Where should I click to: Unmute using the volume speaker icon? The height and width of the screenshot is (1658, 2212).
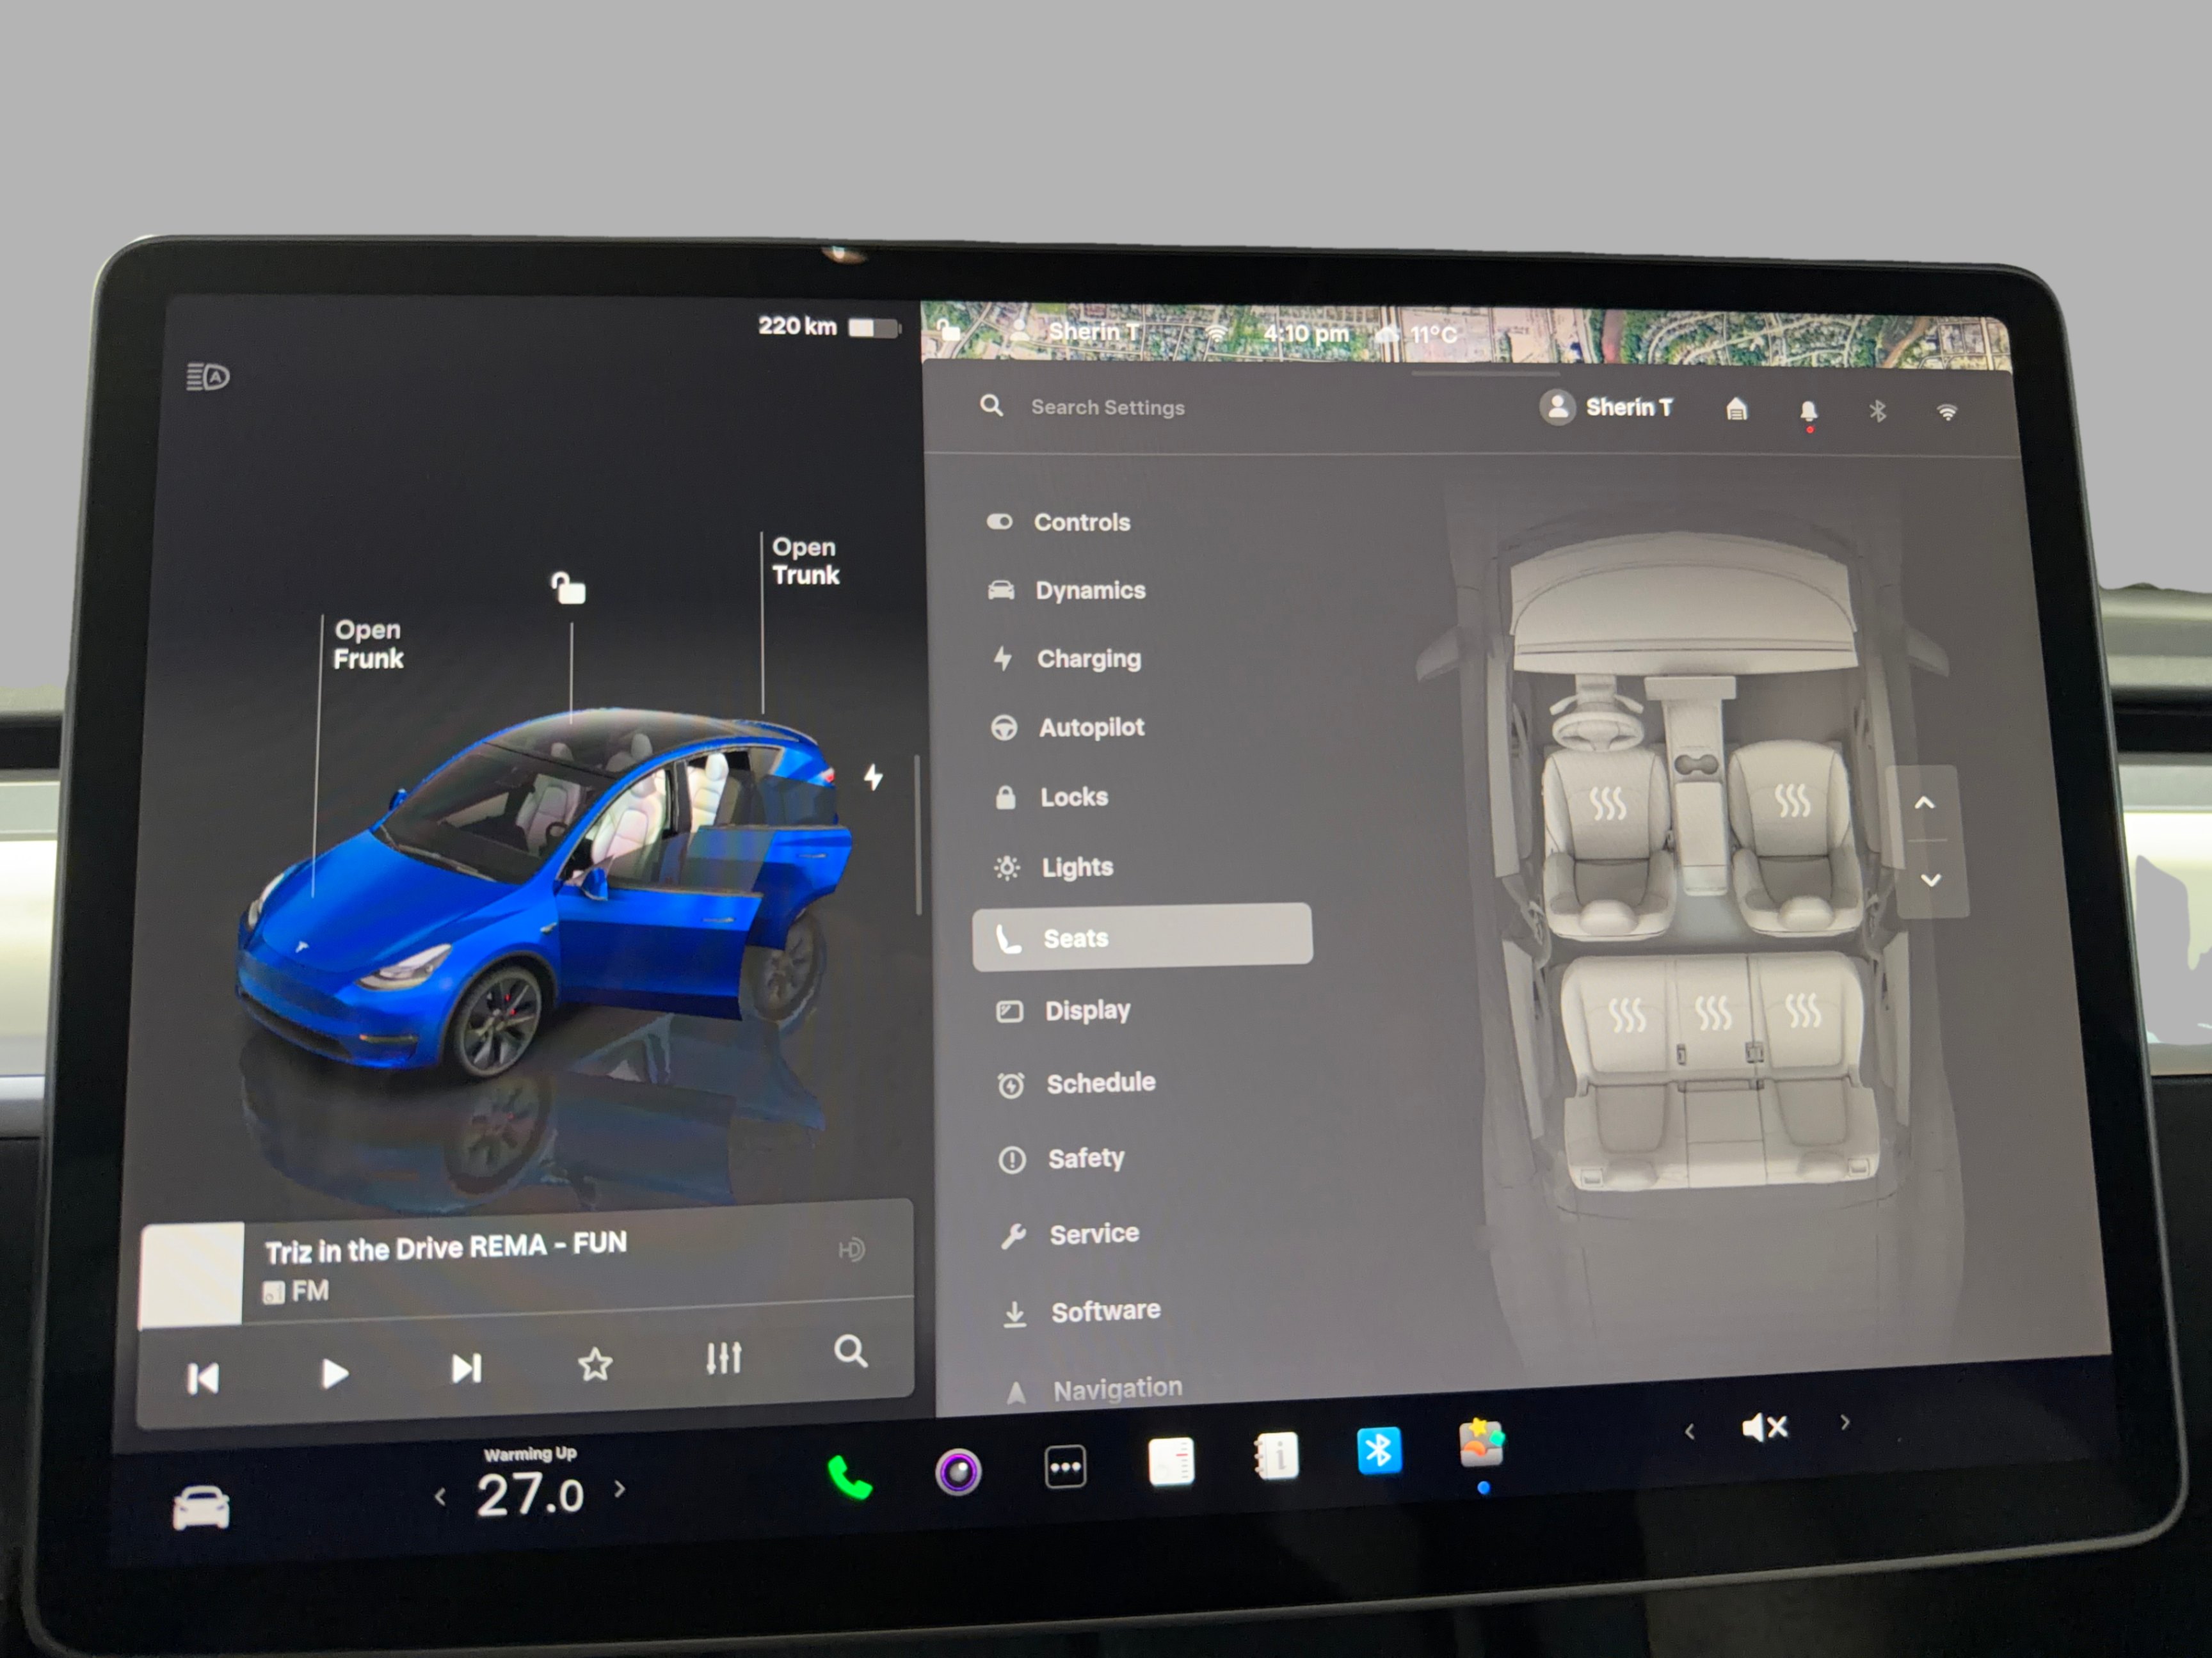point(1764,1428)
